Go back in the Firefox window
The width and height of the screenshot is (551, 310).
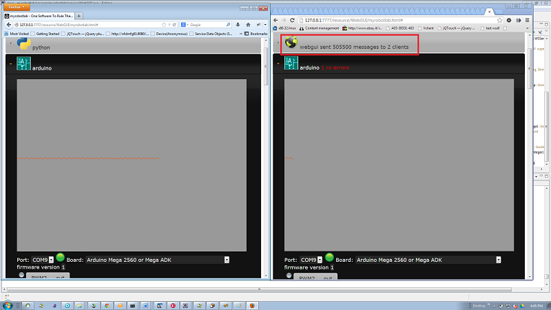9,25
